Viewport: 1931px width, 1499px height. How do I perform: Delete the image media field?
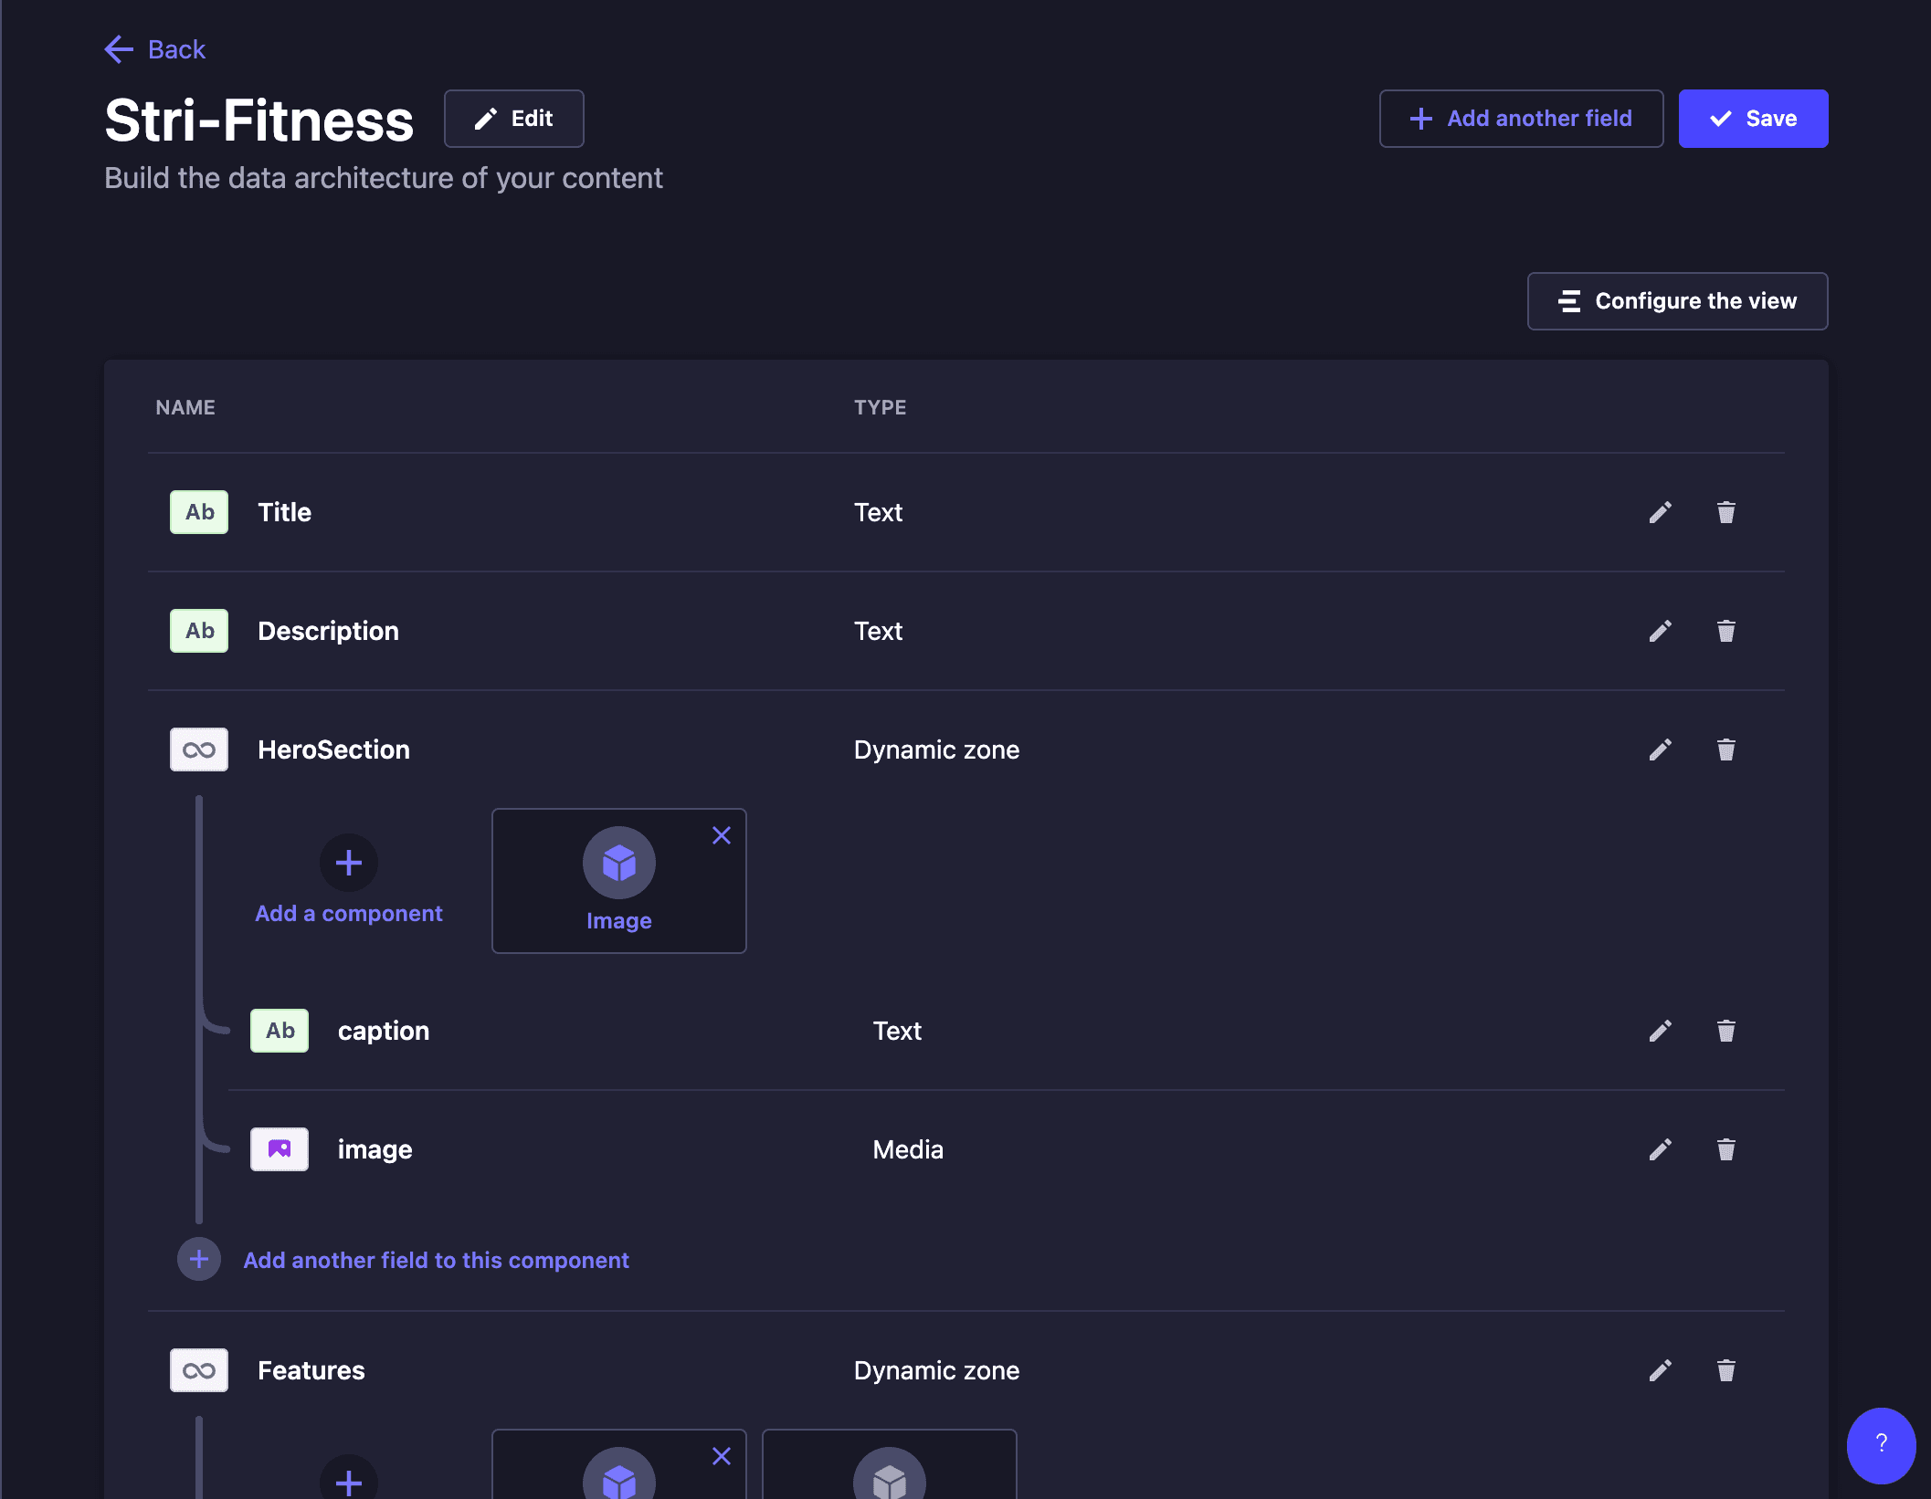tap(1725, 1149)
